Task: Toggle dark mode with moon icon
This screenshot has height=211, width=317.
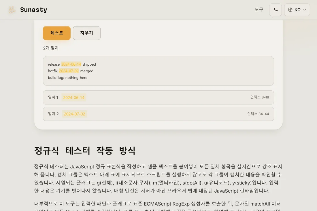Action: click(x=275, y=10)
